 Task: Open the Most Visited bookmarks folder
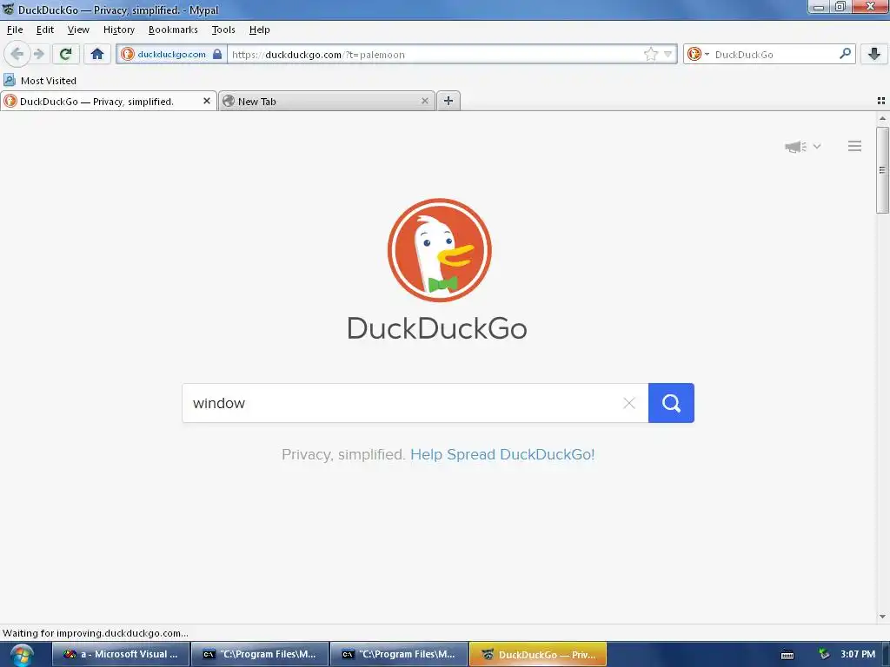pyautogui.click(x=40, y=81)
